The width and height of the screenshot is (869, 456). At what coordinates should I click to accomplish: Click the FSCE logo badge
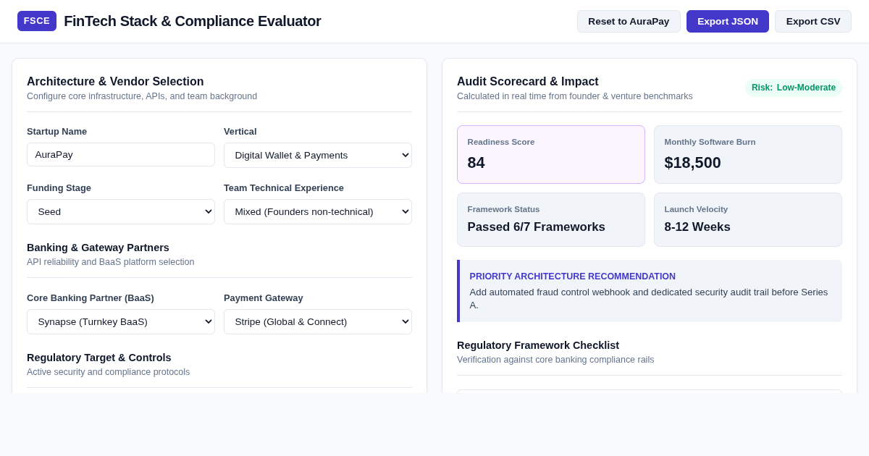(x=37, y=21)
